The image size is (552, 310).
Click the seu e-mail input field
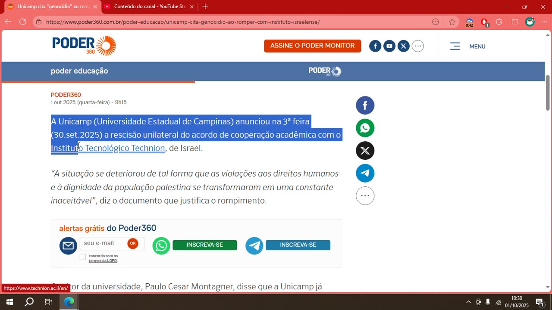pyautogui.click(x=103, y=243)
